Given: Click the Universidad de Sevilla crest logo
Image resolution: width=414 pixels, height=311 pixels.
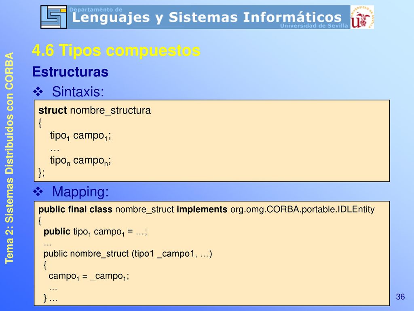Looking at the screenshot, I should tap(362, 17).
